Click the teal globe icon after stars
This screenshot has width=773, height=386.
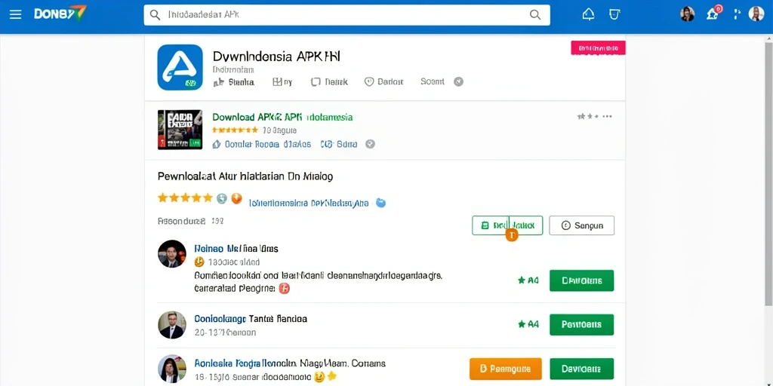(x=222, y=198)
